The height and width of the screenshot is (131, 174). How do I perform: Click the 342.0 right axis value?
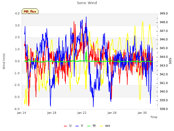(x=164, y=74)
